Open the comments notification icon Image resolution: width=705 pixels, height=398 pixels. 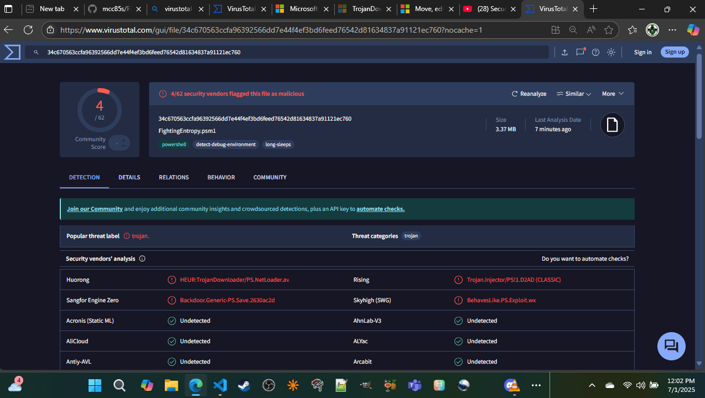click(580, 51)
